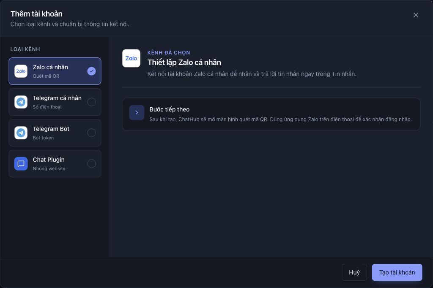
Task: Click the Nhúng website subtitle
Action: coord(49,168)
